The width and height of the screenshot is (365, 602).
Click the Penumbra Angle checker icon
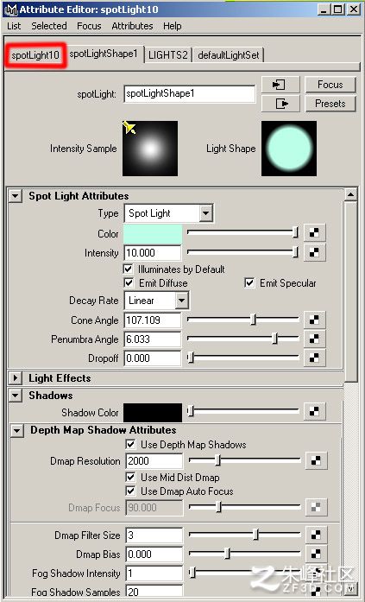[x=314, y=339]
